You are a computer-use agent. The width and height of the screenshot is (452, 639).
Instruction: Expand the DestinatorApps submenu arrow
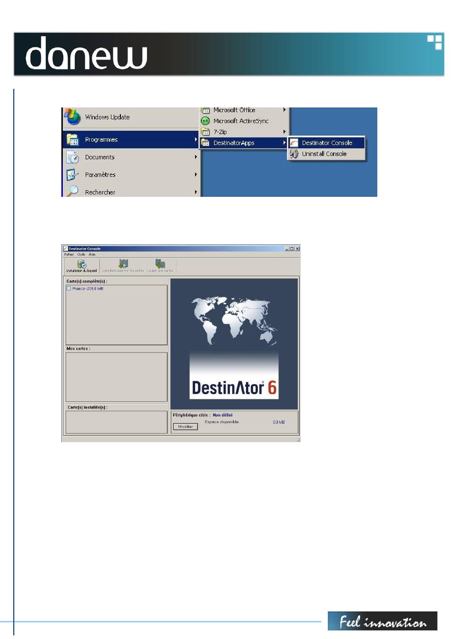(x=285, y=143)
